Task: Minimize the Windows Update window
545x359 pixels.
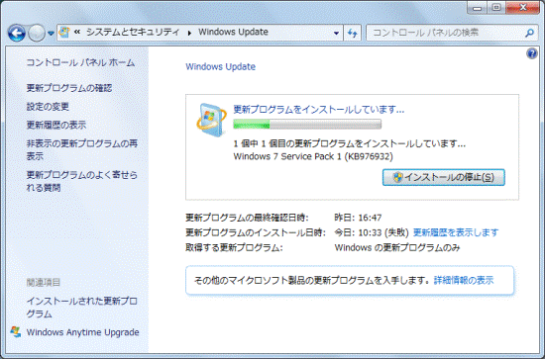Action: [x=478, y=8]
